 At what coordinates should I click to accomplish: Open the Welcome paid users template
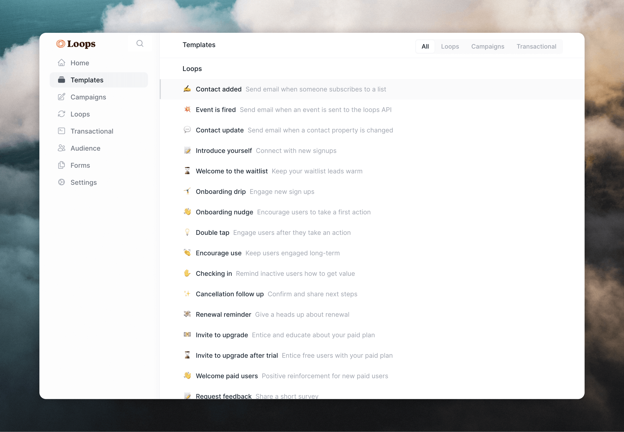pyautogui.click(x=372, y=376)
